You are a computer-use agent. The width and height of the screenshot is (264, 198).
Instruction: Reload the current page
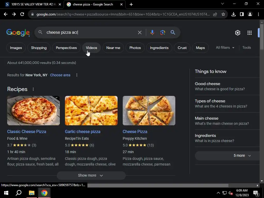tap(22, 14)
